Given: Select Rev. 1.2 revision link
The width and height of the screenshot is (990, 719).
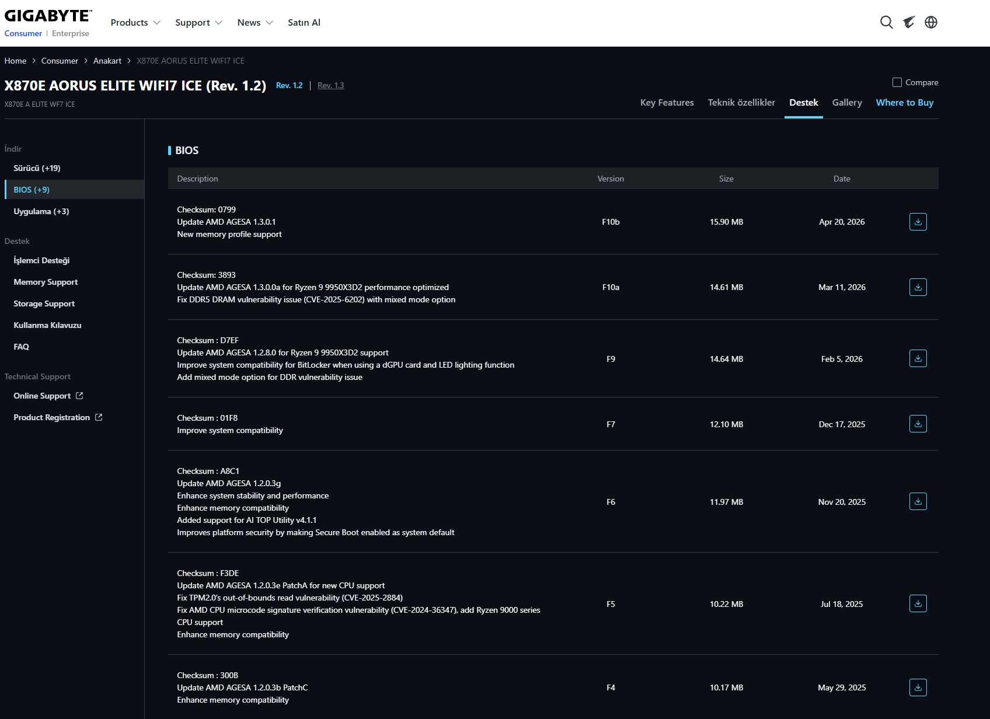Looking at the screenshot, I should pos(289,86).
